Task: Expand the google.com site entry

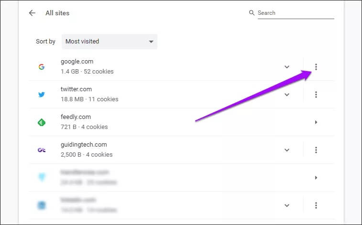Action: click(287, 67)
